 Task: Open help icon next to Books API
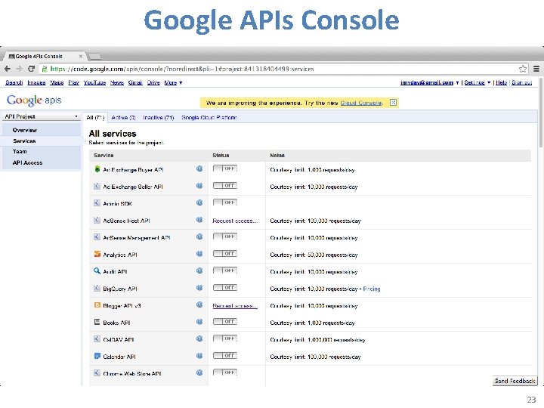(x=200, y=322)
